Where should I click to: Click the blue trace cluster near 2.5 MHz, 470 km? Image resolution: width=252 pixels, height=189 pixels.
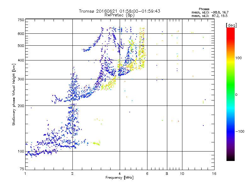pyautogui.click(x=87, y=49)
